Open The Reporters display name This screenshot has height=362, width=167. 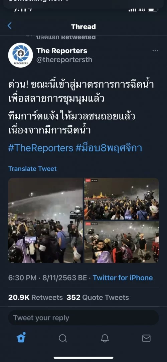click(62, 51)
